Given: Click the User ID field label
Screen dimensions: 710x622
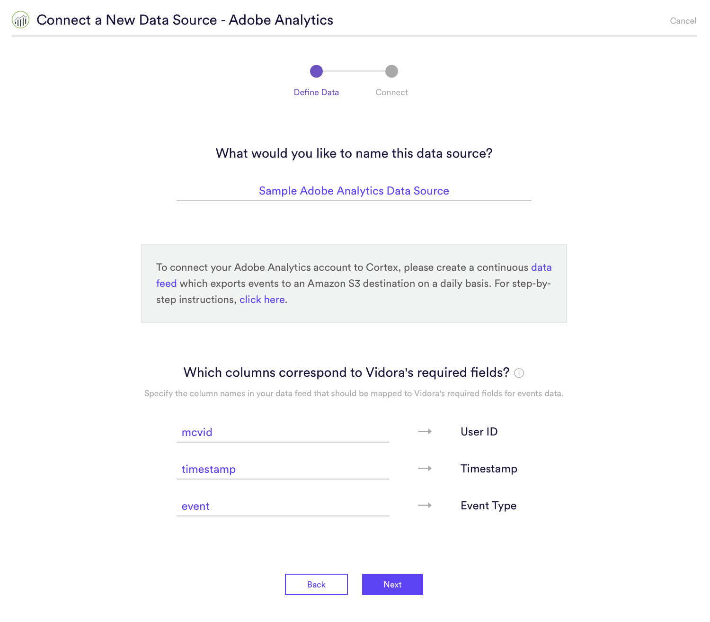Looking at the screenshot, I should click(479, 432).
